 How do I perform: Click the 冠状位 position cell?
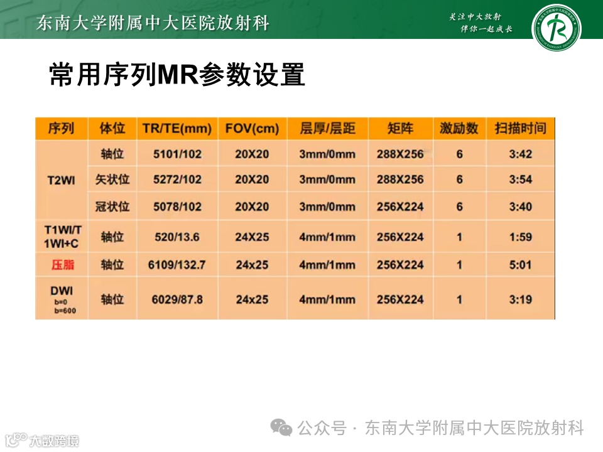click(112, 207)
